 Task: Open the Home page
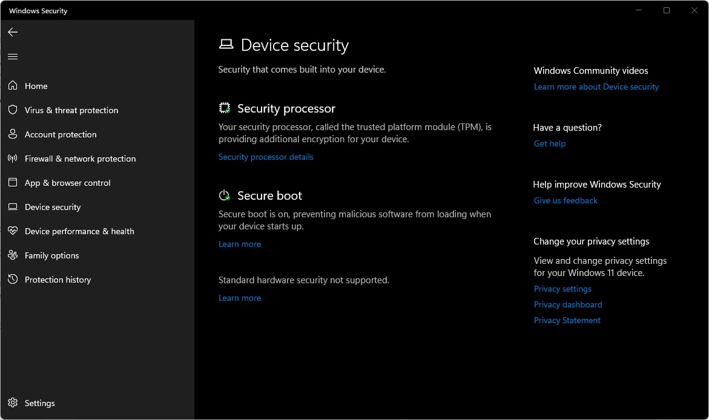[x=97, y=86]
